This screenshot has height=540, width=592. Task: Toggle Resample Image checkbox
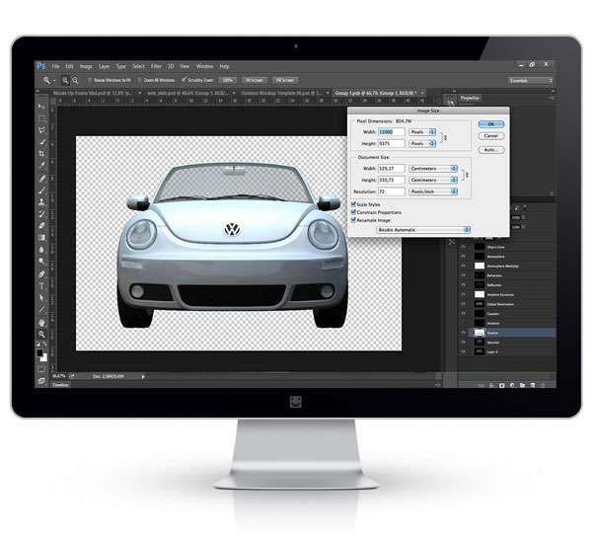[x=354, y=220]
